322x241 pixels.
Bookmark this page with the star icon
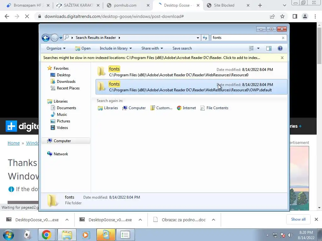pos(282,16)
